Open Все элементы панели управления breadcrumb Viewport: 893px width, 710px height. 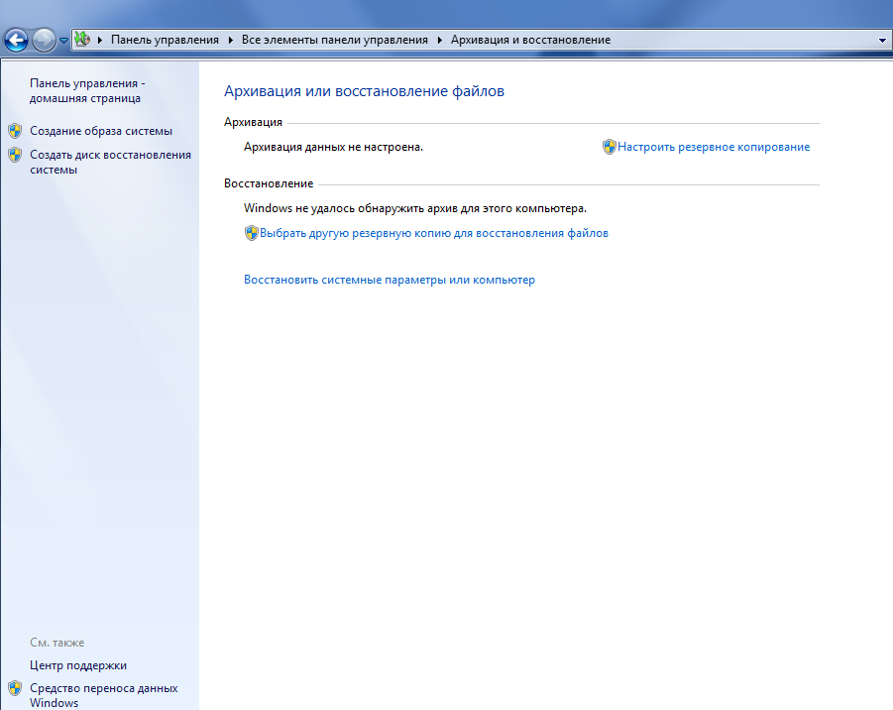(x=334, y=40)
